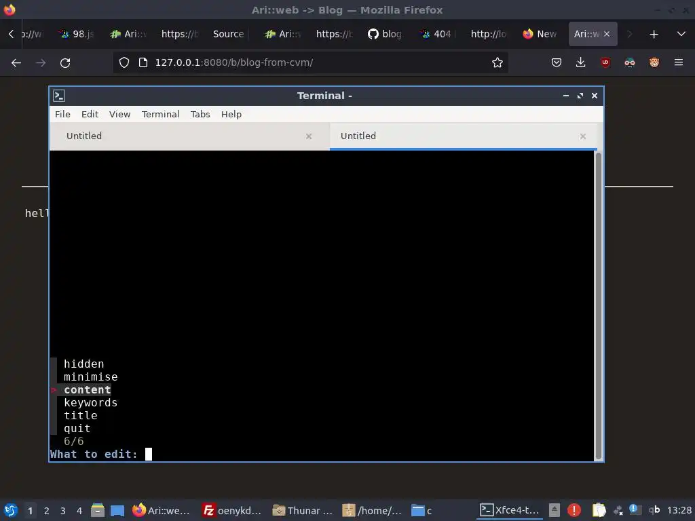Screen dimensions: 695x521
Task: Close the second Untitled terminal tab
Action: [x=583, y=136]
